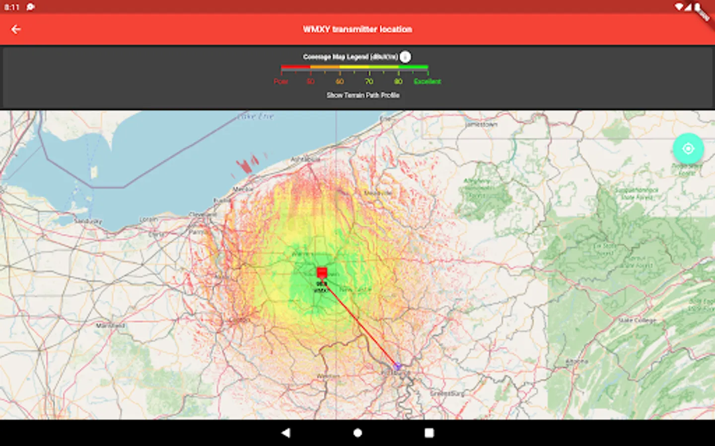
Task: Click the 'Mansfield' map label
Action: [x=110, y=326]
